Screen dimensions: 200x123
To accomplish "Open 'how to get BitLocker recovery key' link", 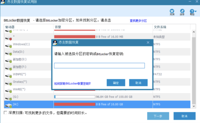I will click(72, 84).
